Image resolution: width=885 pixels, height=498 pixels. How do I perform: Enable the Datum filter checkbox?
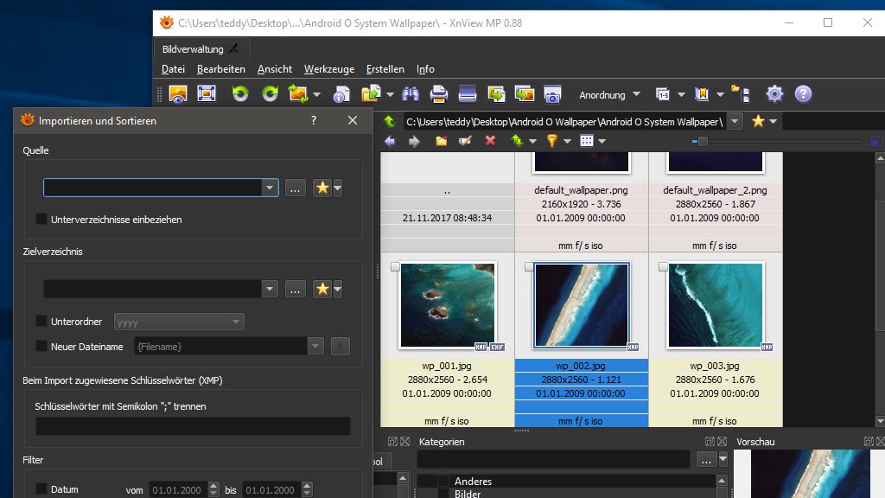coord(41,489)
